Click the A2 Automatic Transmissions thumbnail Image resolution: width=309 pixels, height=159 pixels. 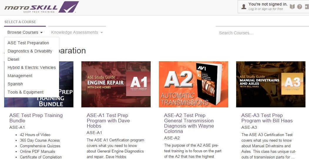pos(194,84)
